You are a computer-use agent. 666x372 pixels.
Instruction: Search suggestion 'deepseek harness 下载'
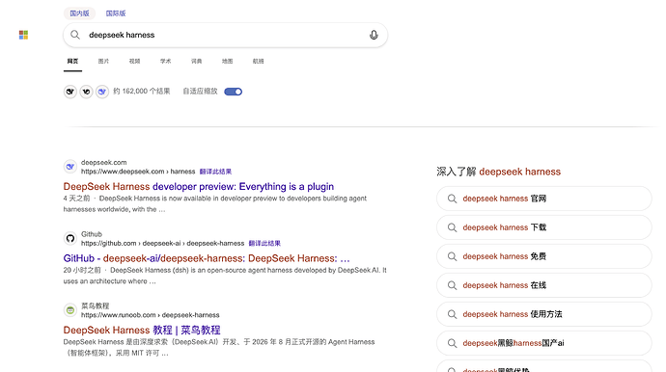pyautogui.click(x=544, y=227)
